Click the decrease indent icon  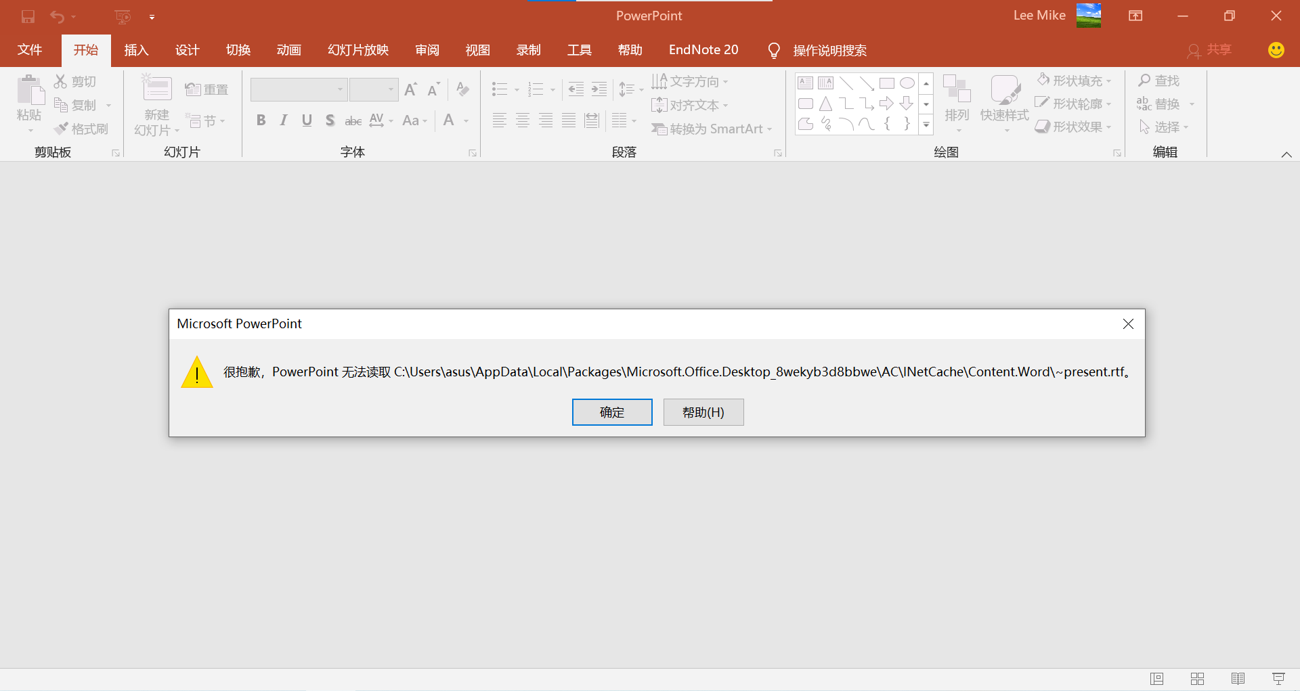[x=576, y=89]
